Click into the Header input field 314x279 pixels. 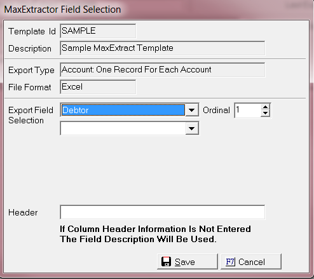[x=163, y=212]
